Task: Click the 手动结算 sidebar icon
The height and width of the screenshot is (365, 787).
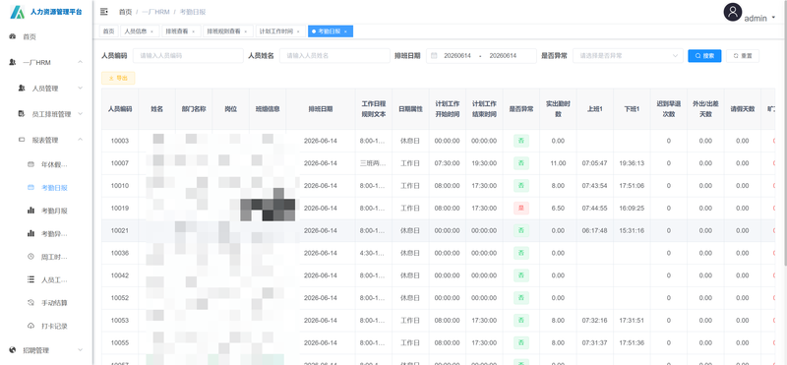Action: 30,303
